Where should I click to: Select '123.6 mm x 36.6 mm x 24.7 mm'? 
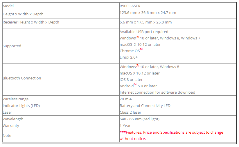148,13
